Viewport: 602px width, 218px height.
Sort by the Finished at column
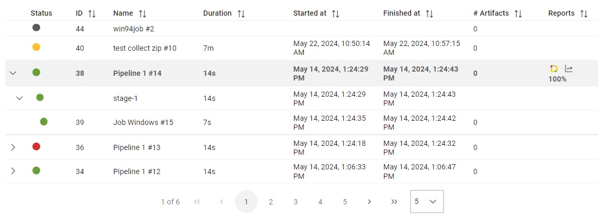pos(429,14)
